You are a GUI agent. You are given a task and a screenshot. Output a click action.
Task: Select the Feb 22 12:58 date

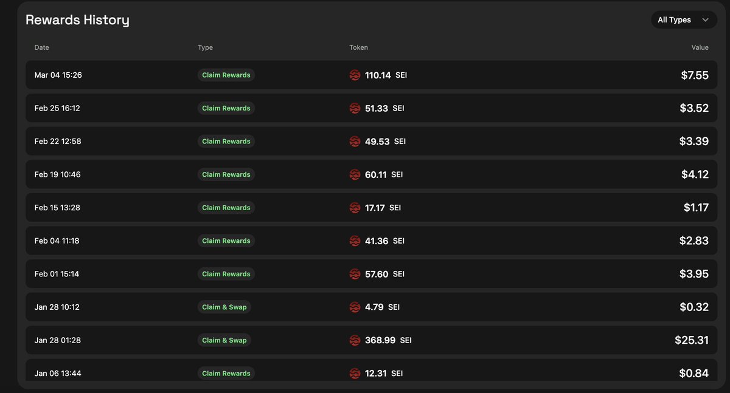pos(58,142)
